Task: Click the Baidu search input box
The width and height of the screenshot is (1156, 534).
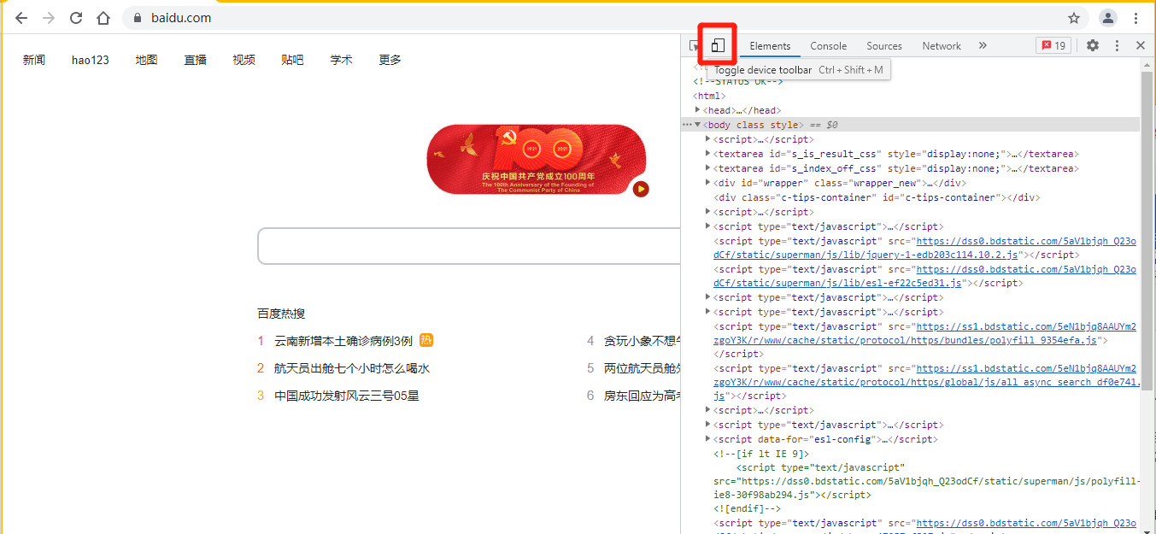Action: coord(469,246)
